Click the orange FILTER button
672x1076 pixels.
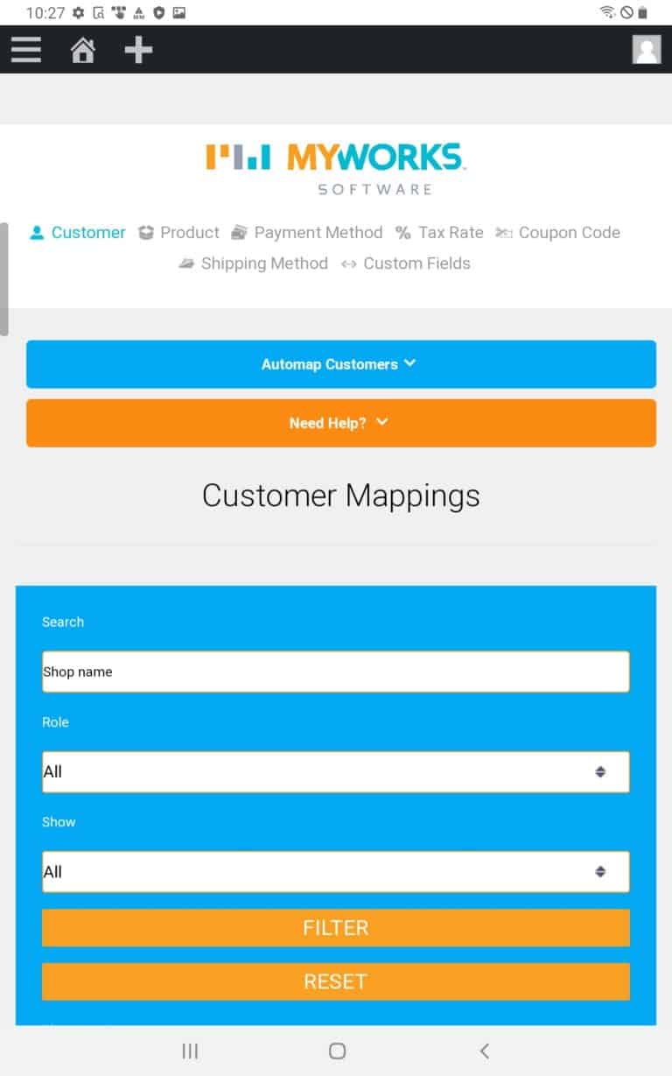click(x=335, y=928)
